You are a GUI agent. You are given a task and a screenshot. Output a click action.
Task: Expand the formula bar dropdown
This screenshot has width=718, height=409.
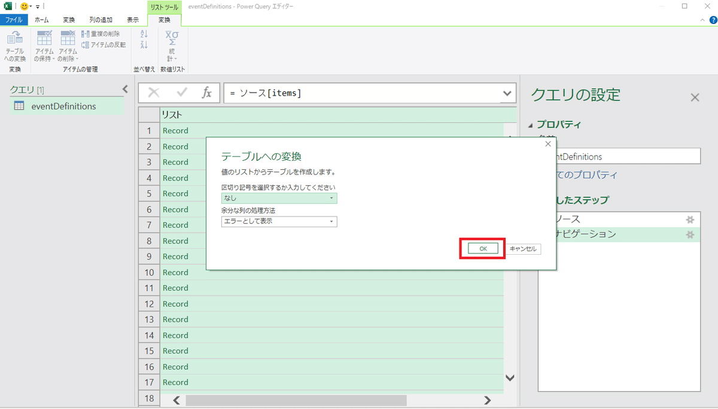[x=507, y=93]
